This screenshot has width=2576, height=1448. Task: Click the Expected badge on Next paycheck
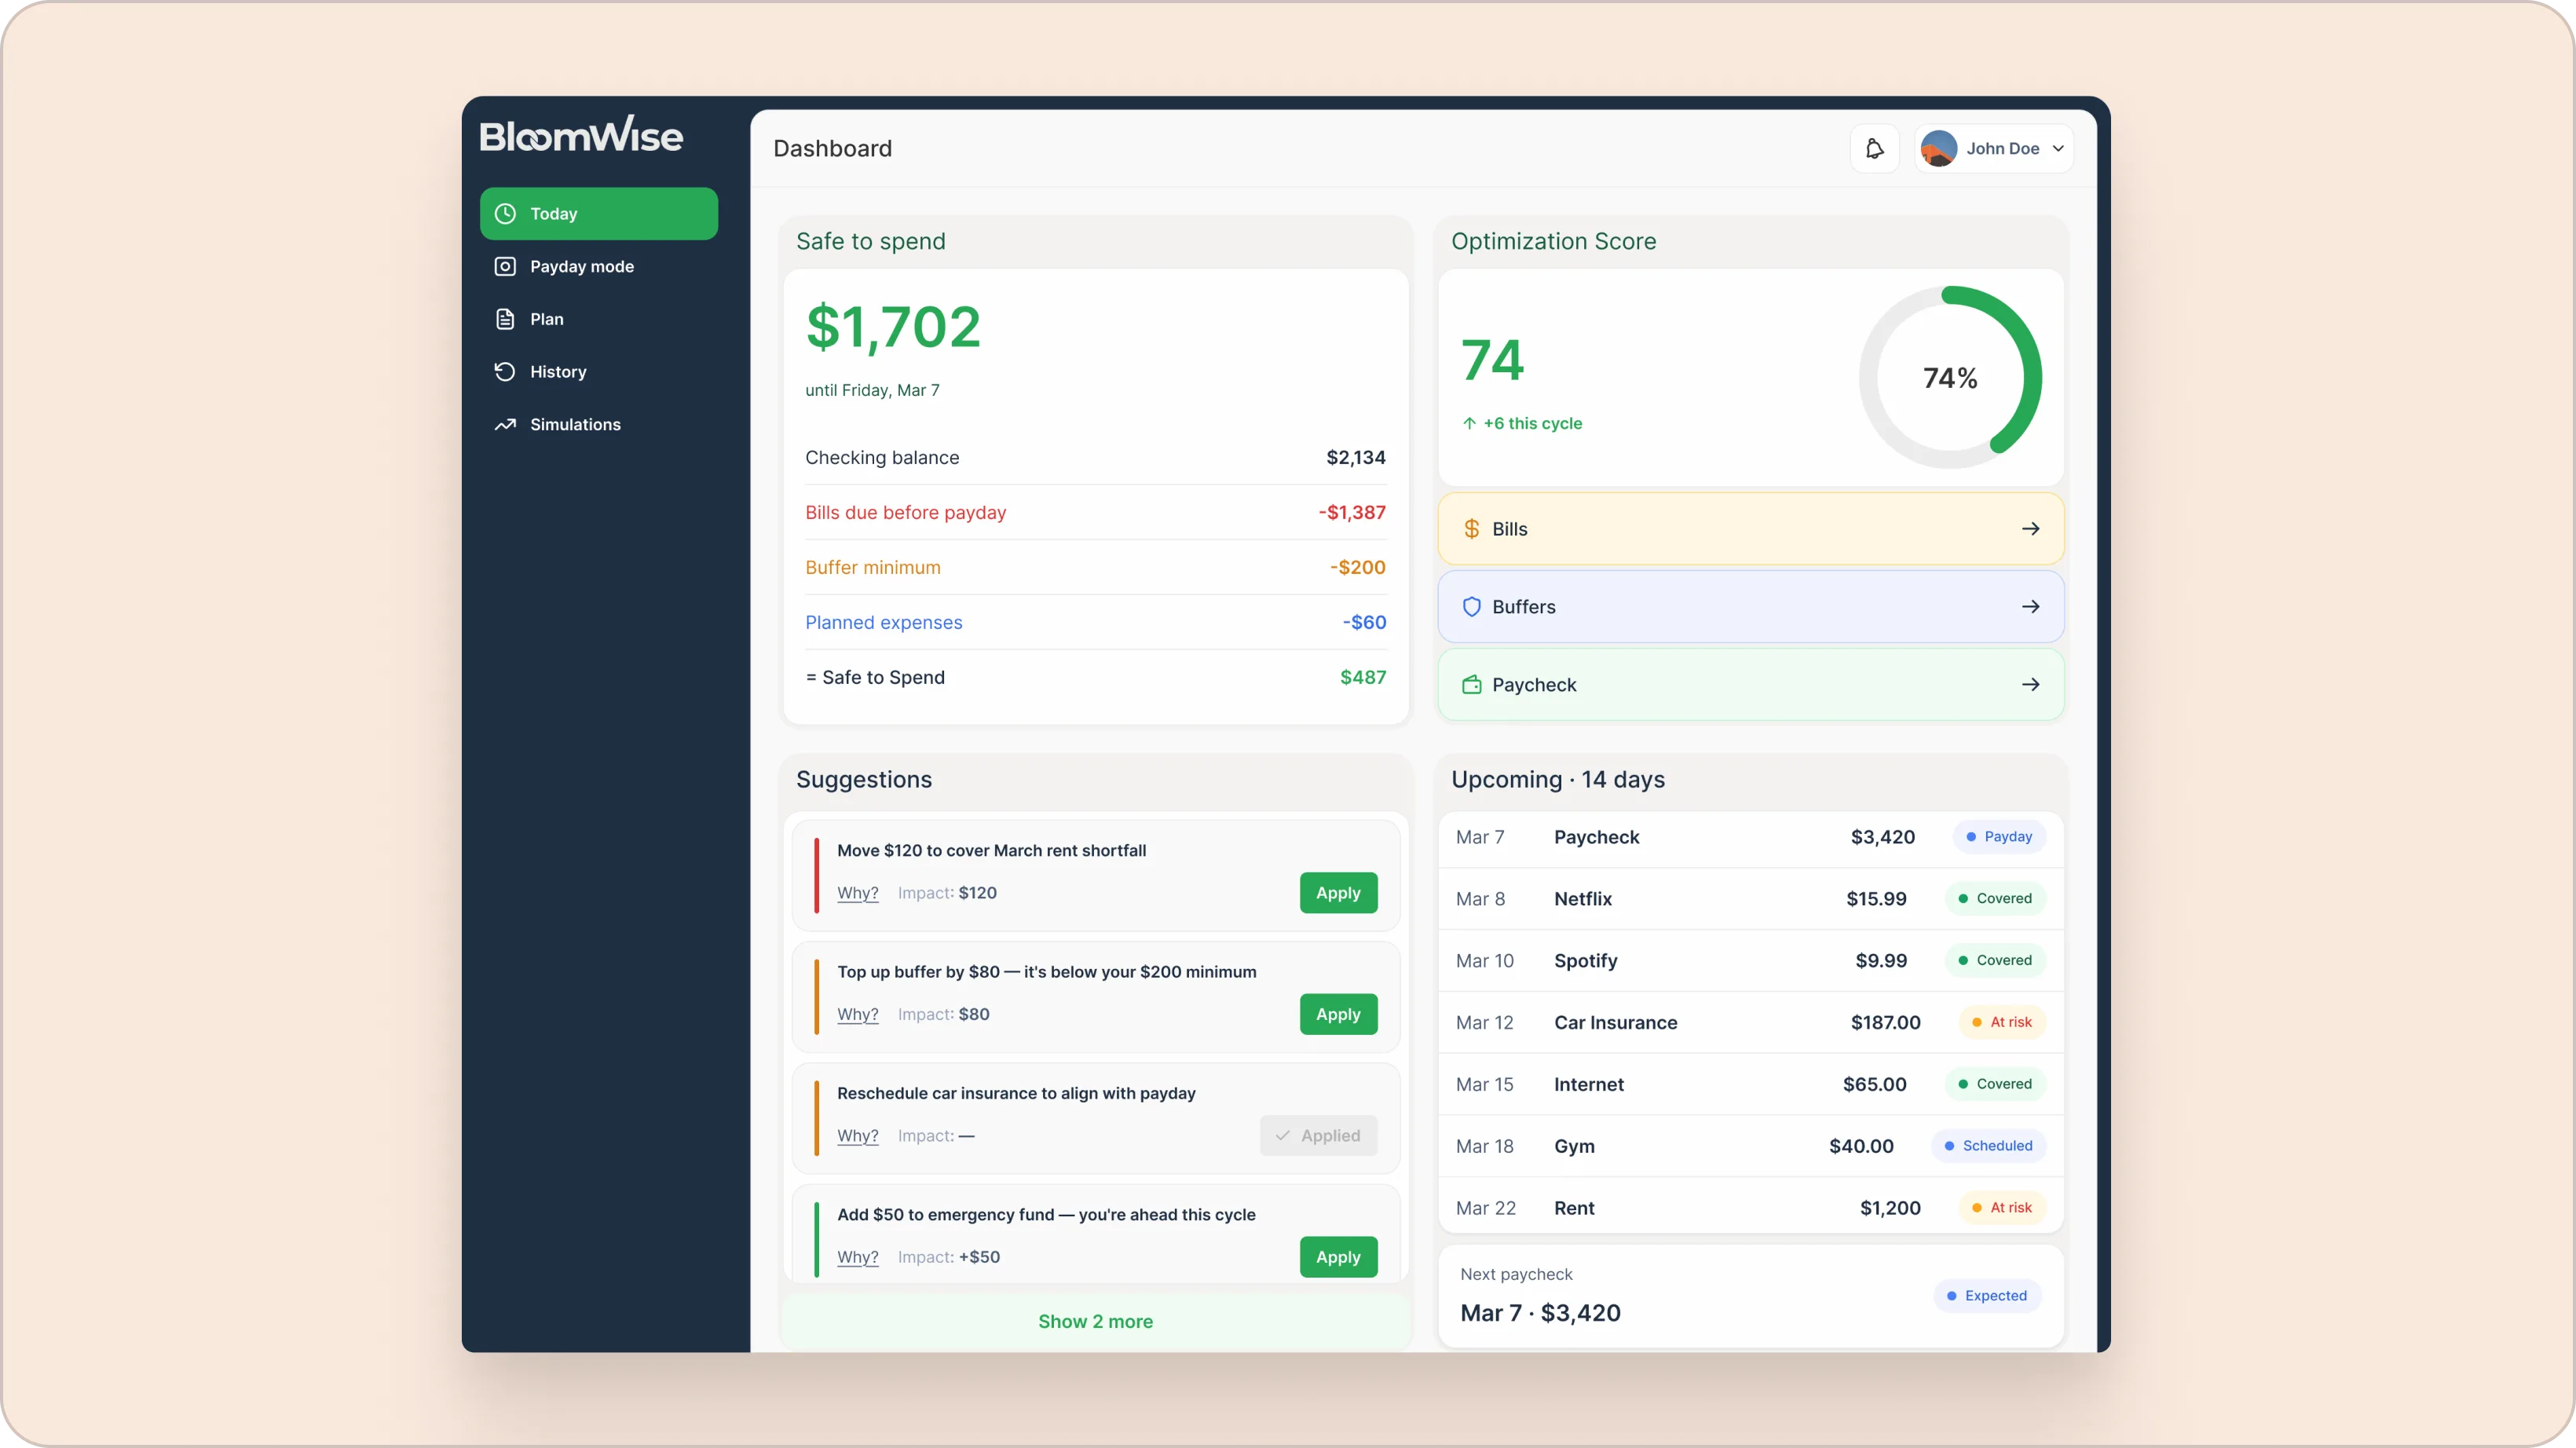coord(1987,1296)
